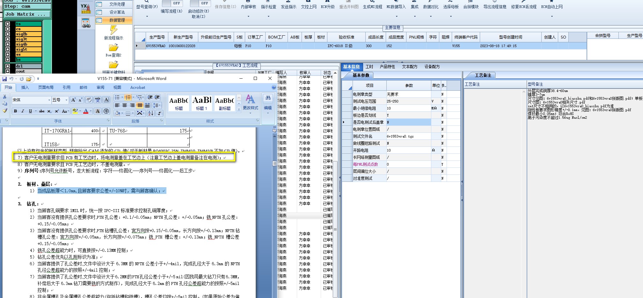643x298 pixels.
Task: Open the font size dropdown 五号
Action: point(66,100)
